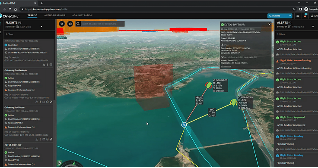Click the Flights list vertical scrollbar

54,69
